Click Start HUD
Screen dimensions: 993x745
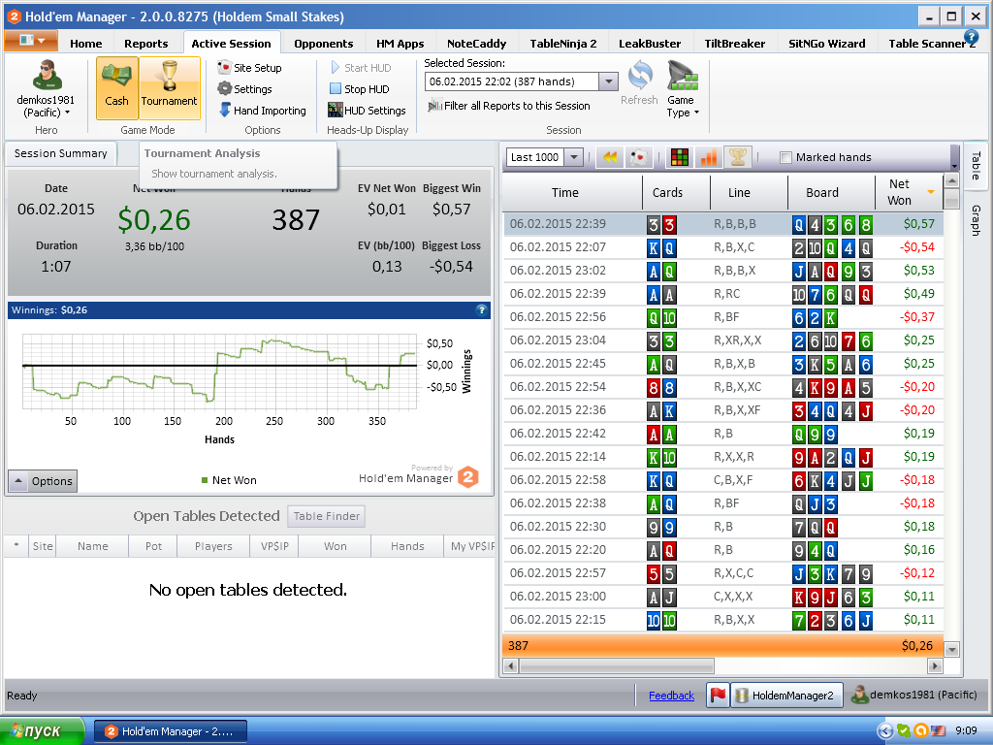point(361,67)
